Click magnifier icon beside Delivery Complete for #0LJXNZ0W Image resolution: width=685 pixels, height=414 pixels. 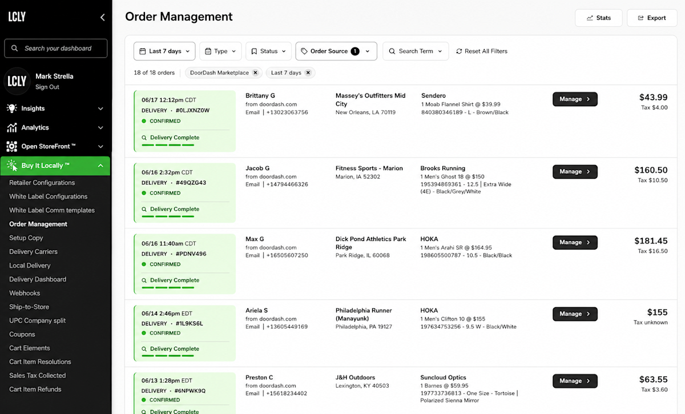[144, 138]
